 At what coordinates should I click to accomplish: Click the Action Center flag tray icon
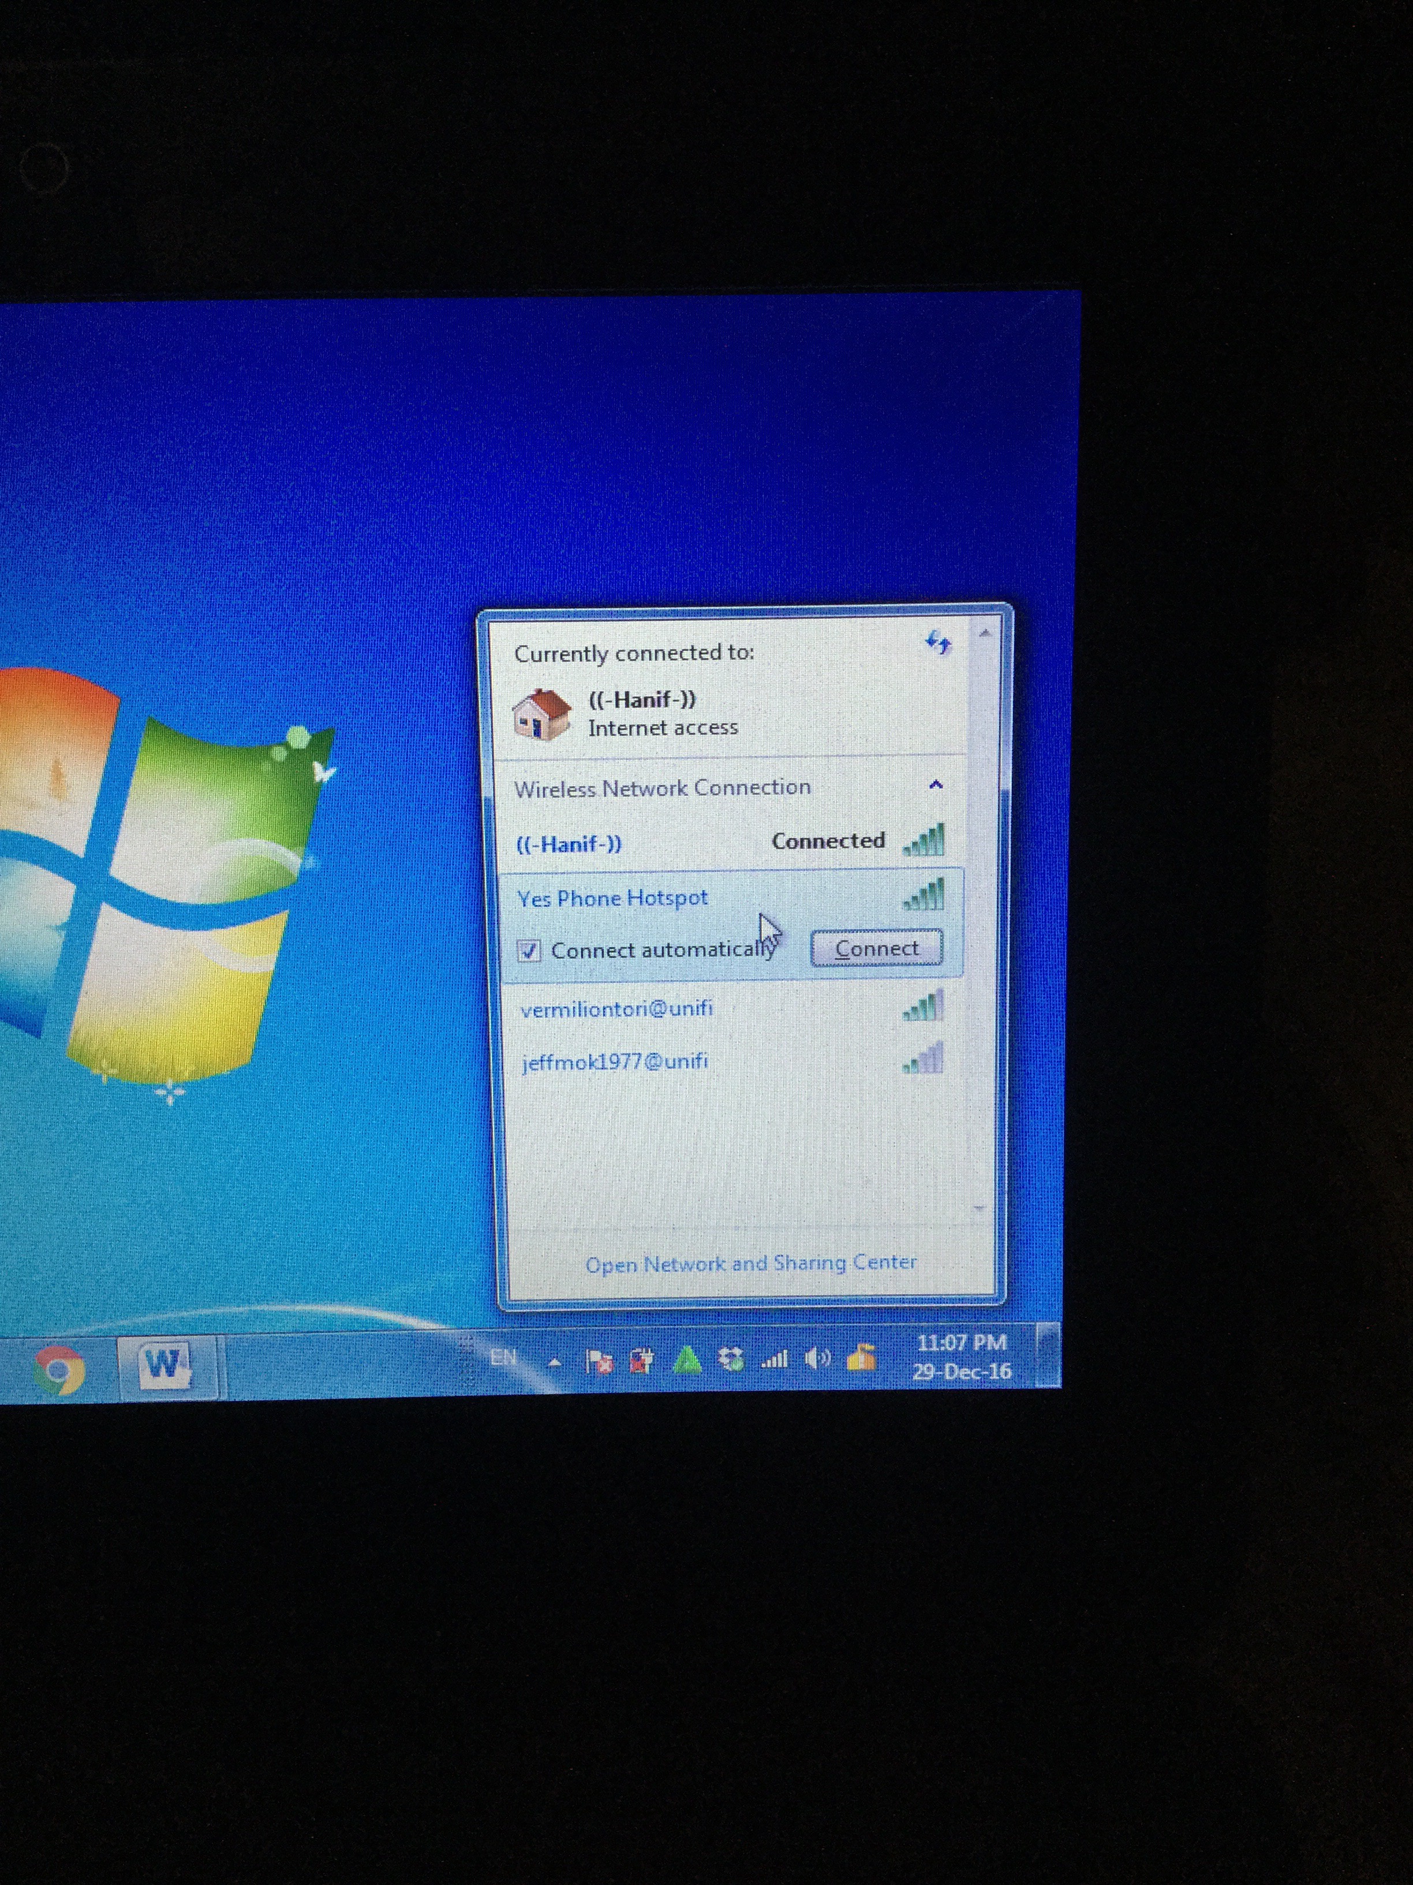599,1362
